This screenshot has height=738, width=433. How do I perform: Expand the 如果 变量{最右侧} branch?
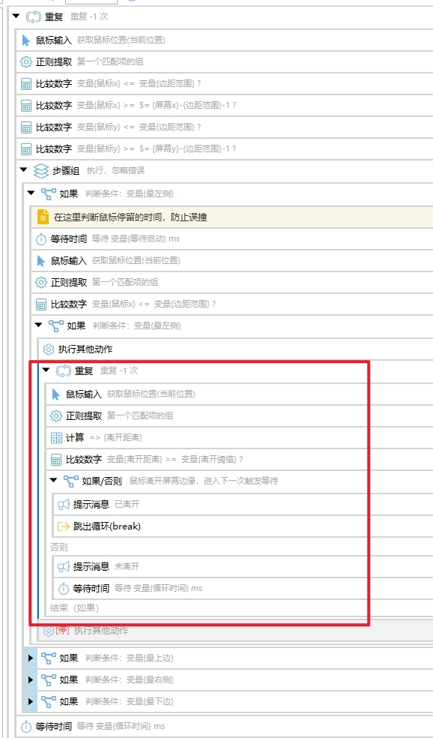click(x=31, y=679)
